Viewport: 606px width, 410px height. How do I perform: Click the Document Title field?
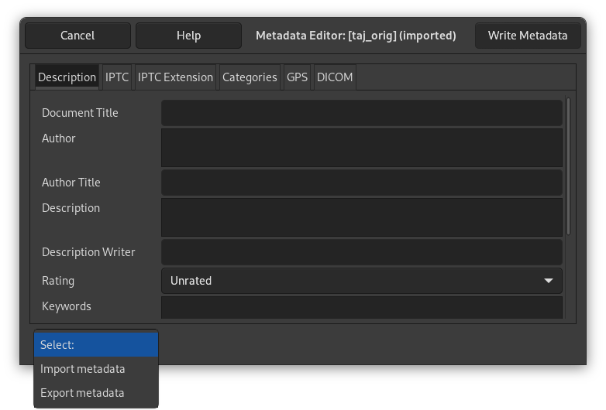(x=361, y=113)
